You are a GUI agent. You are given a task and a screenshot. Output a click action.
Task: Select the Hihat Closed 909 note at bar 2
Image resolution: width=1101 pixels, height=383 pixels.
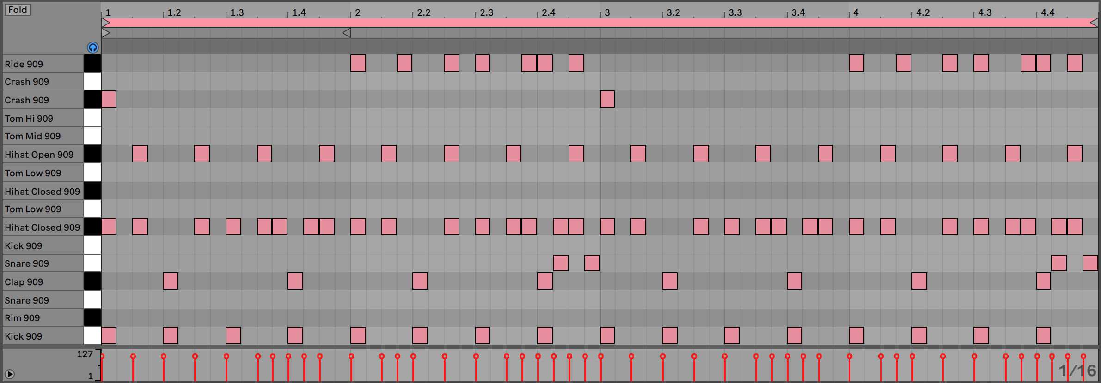coord(358,227)
